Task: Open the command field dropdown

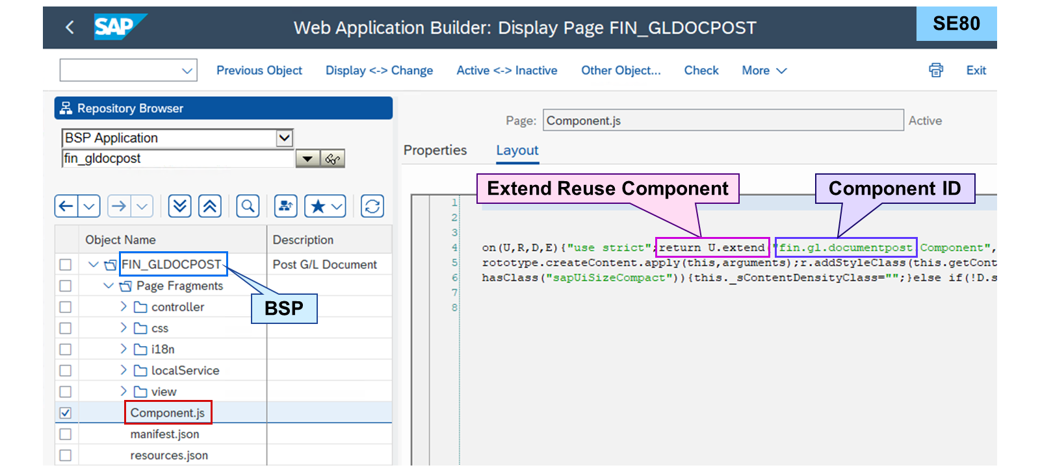Action: (x=187, y=70)
